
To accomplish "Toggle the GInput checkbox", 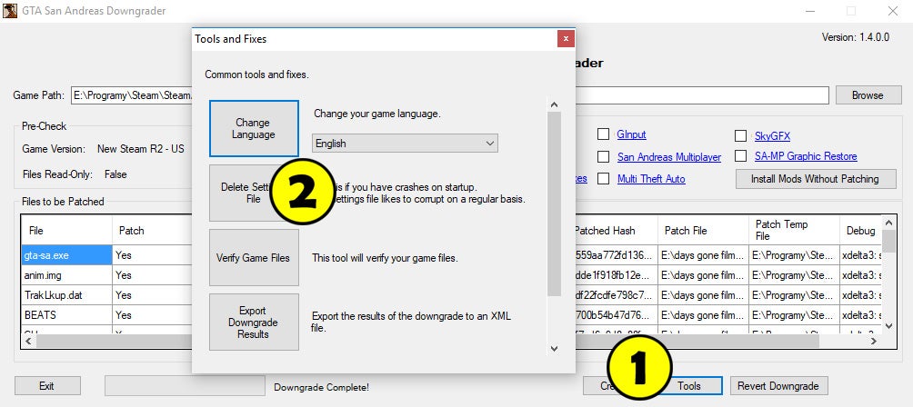I will coord(603,134).
